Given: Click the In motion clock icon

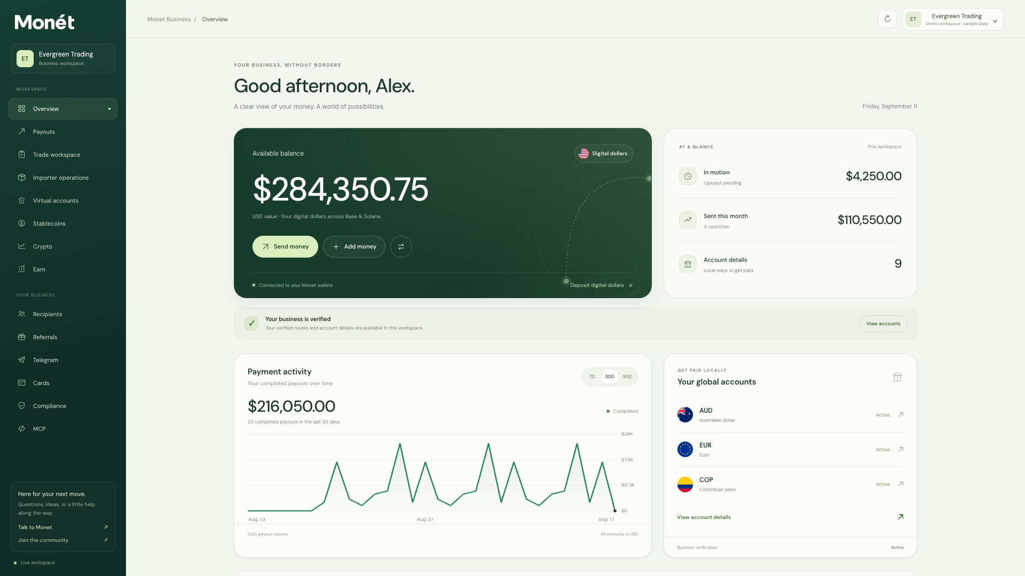Looking at the screenshot, I should tap(688, 177).
